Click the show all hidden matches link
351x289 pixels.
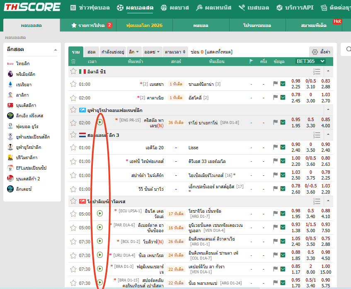point(219,52)
